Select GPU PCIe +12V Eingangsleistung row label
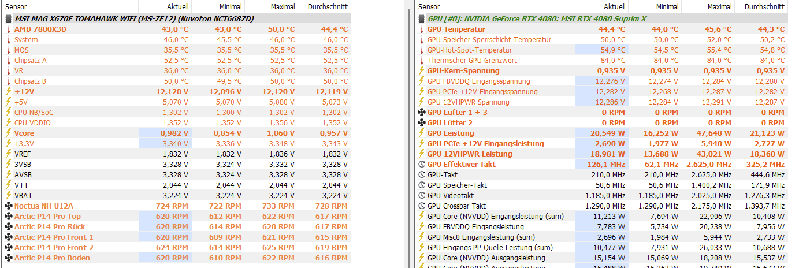 [x=486, y=143]
